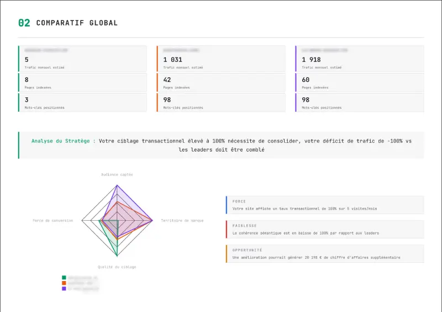442x312 pixels.
Task: Select the "8" pages indexées value
Action: click(27, 80)
